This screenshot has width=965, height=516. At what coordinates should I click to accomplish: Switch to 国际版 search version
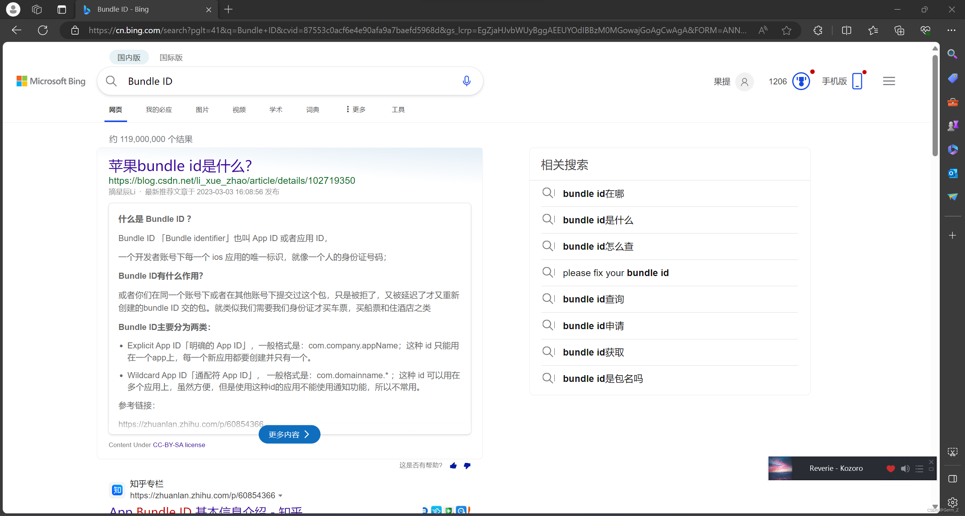pyautogui.click(x=171, y=57)
